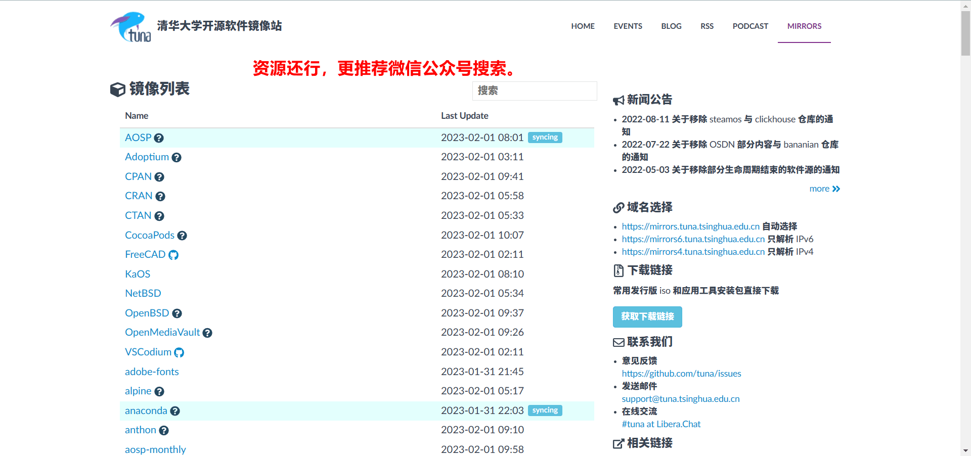Open help icon next to CocoaPods
971x456 pixels.
pos(182,236)
